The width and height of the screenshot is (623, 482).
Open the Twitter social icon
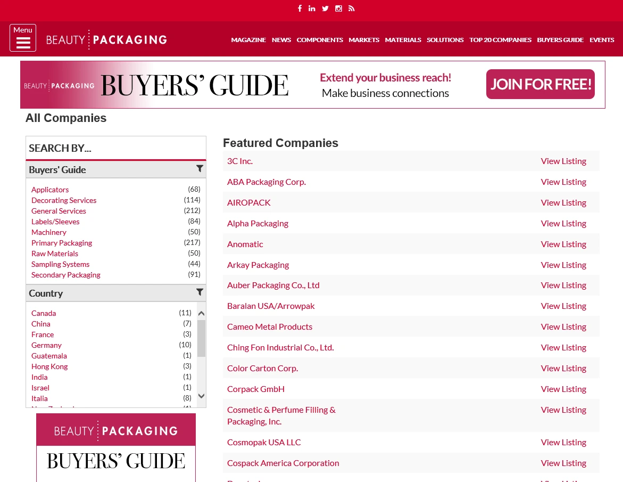(x=325, y=9)
